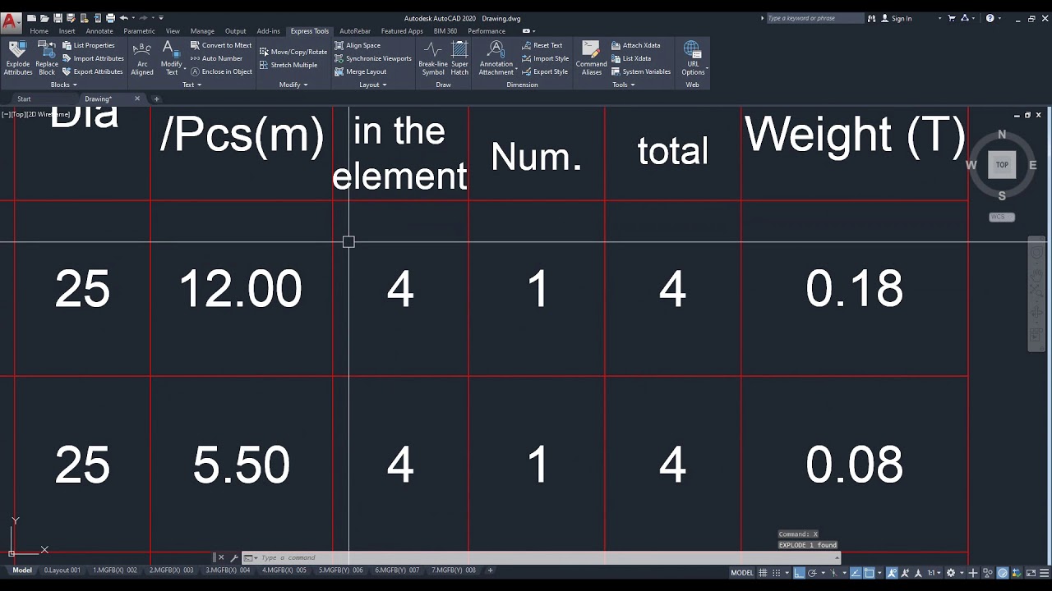Click Align Space tool
Screen dimensions: 1052x591
coord(358,45)
